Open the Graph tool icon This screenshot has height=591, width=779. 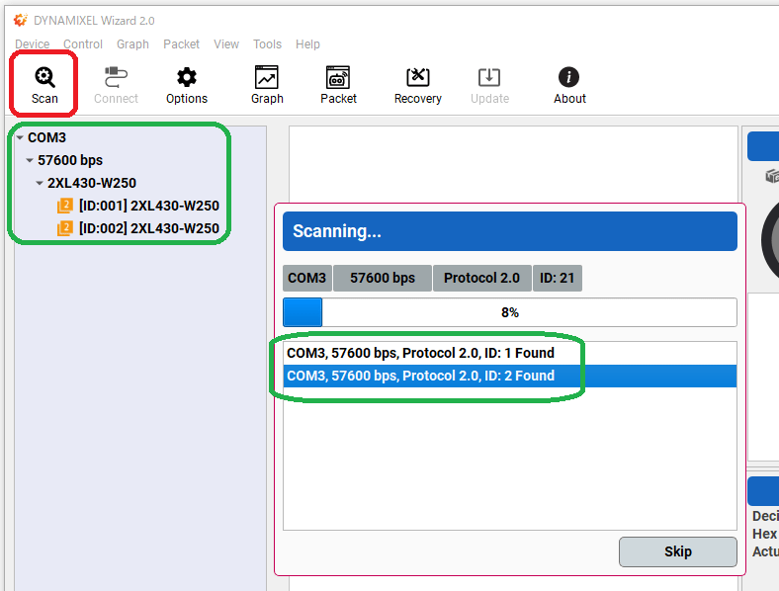(267, 78)
